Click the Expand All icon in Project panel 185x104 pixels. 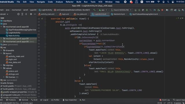click(x=22, y=14)
